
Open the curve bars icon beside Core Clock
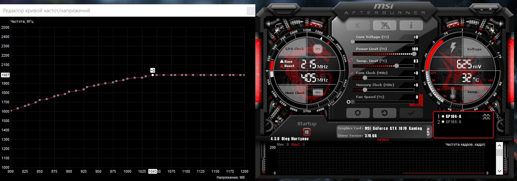click(x=351, y=73)
